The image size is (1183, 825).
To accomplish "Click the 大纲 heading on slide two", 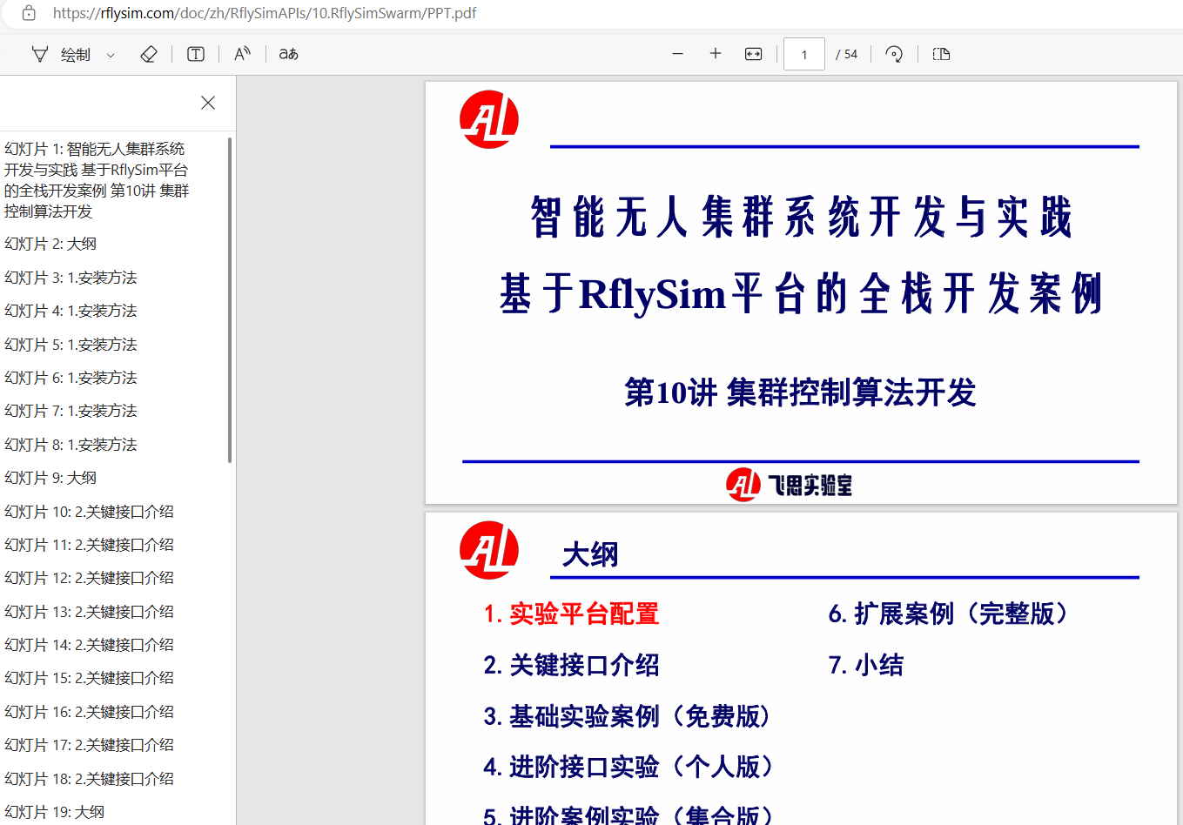I will coord(590,554).
